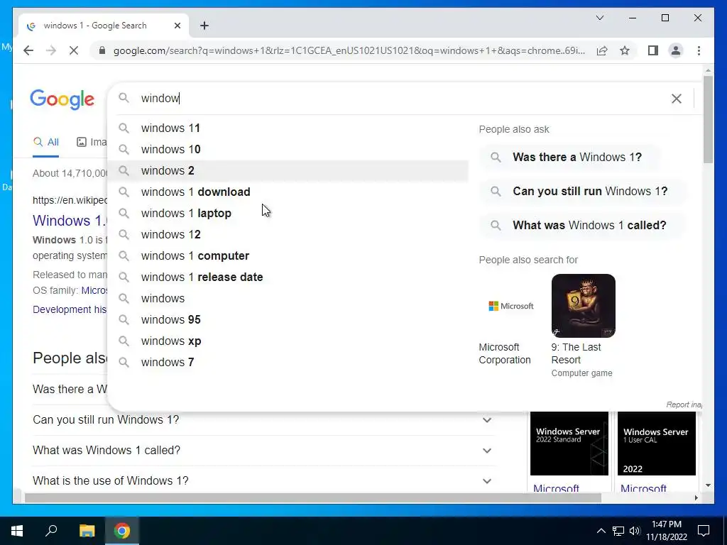Expand 'What was Windows 1 called?' question
This screenshot has height=545, width=727.
tap(263, 451)
